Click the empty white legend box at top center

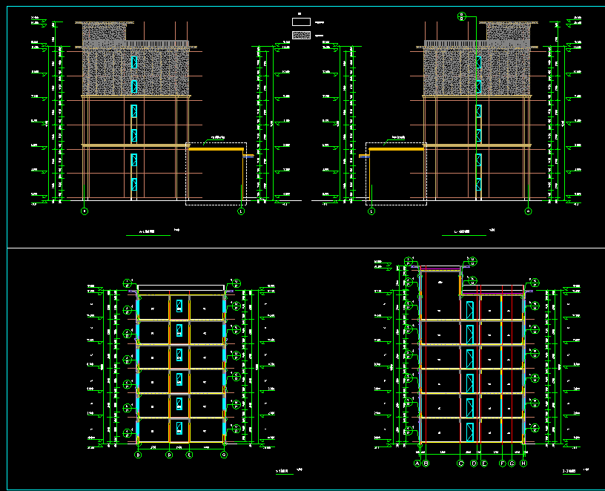pyautogui.click(x=301, y=22)
